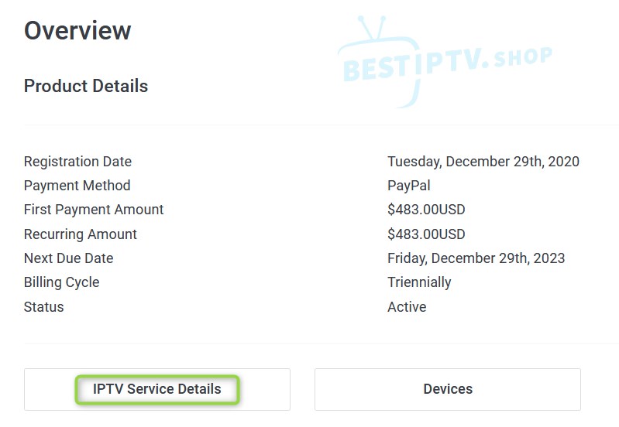Screen dimensions: 619x427
Task: Click the Status label
Action: pos(44,307)
